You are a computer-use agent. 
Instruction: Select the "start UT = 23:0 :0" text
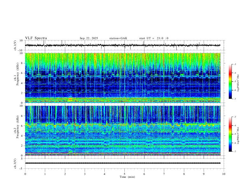[x=154, y=38]
